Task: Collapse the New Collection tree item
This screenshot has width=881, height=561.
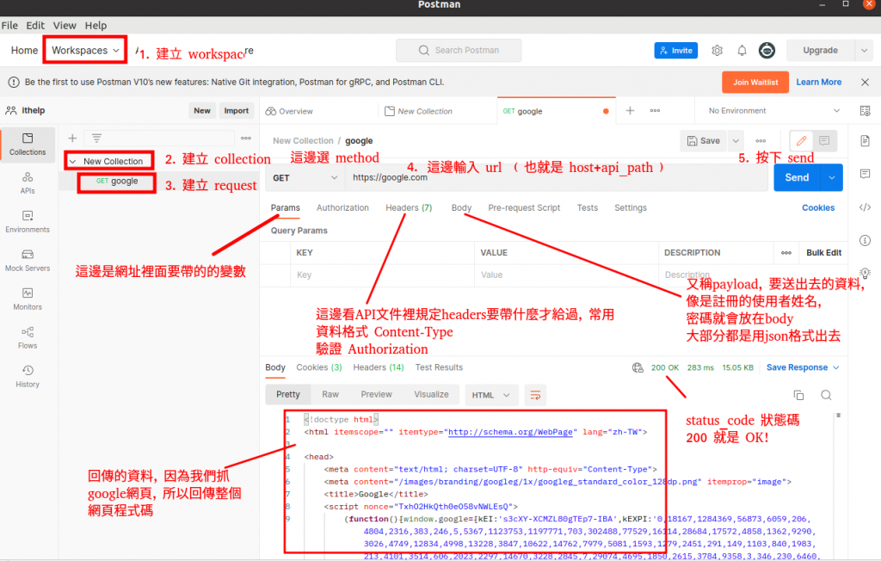Action: [72, 162]
